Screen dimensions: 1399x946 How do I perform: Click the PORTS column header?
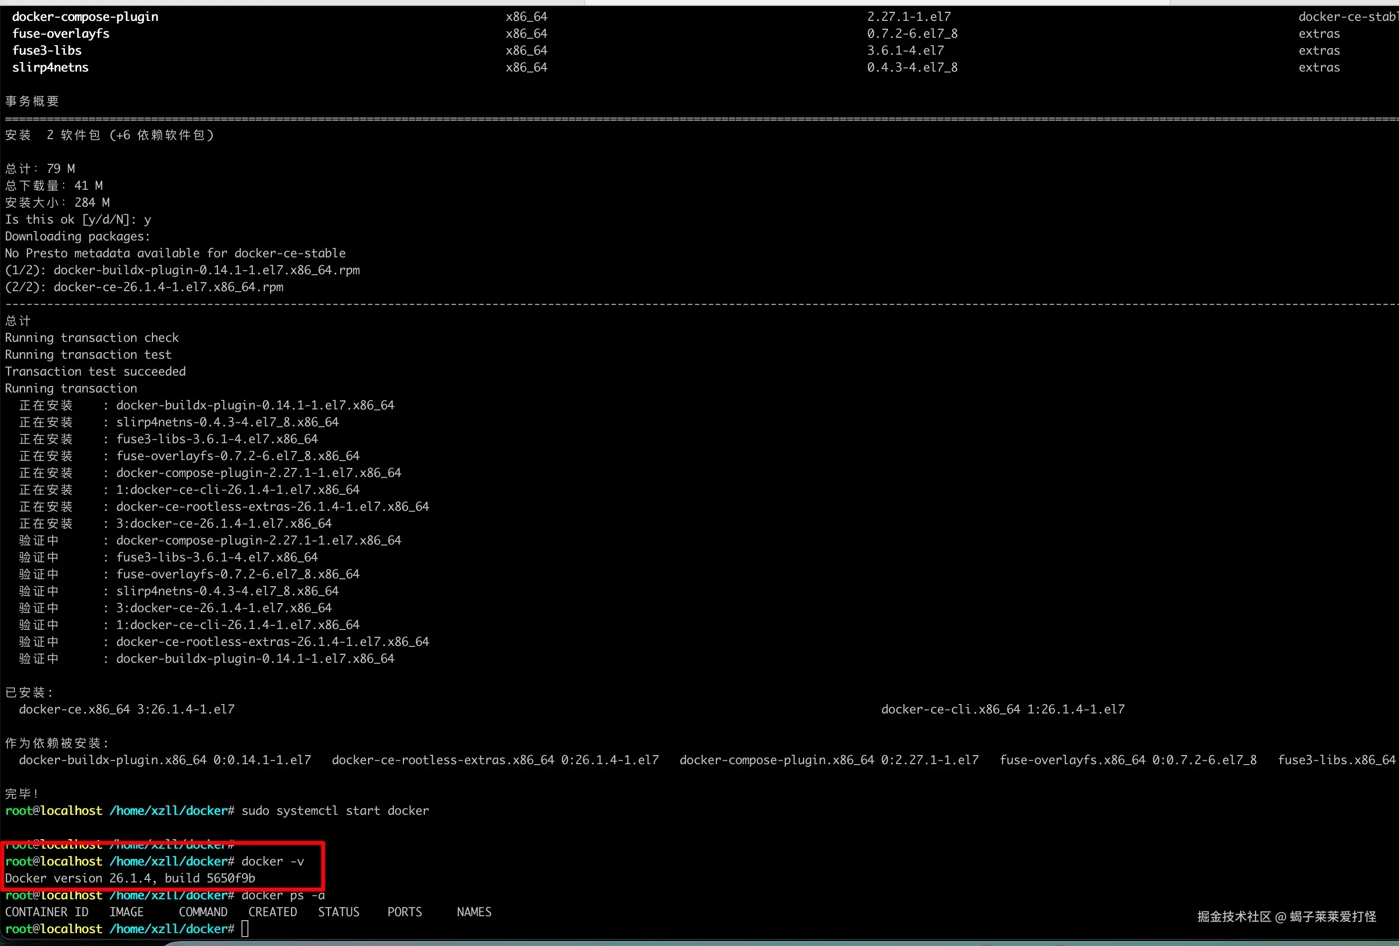click(404, 912)
